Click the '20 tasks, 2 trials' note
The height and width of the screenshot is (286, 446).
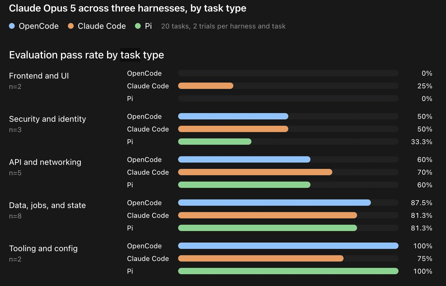coord(223,26)
